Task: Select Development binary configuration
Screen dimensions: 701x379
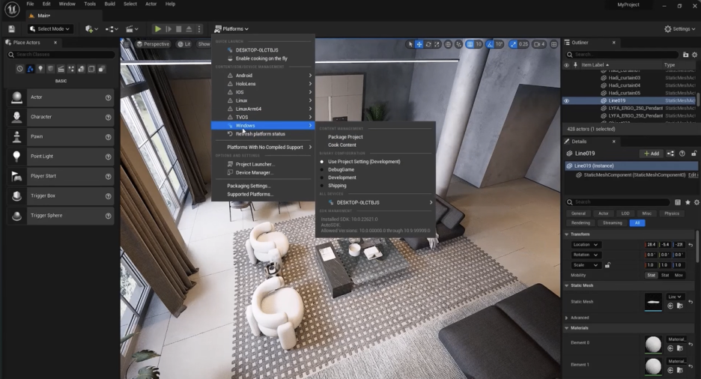Action: (342, 178)
